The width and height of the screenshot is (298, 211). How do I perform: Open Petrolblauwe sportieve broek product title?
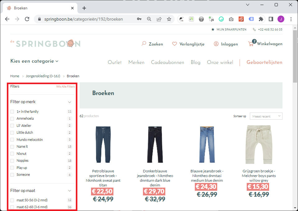[x=103, y=178]
